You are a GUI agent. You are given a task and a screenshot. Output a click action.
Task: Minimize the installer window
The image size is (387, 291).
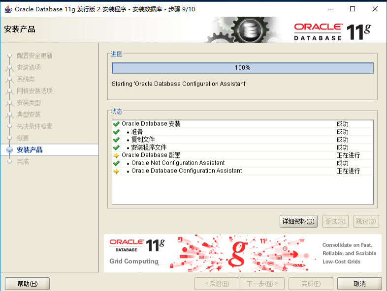click(330, 9)
